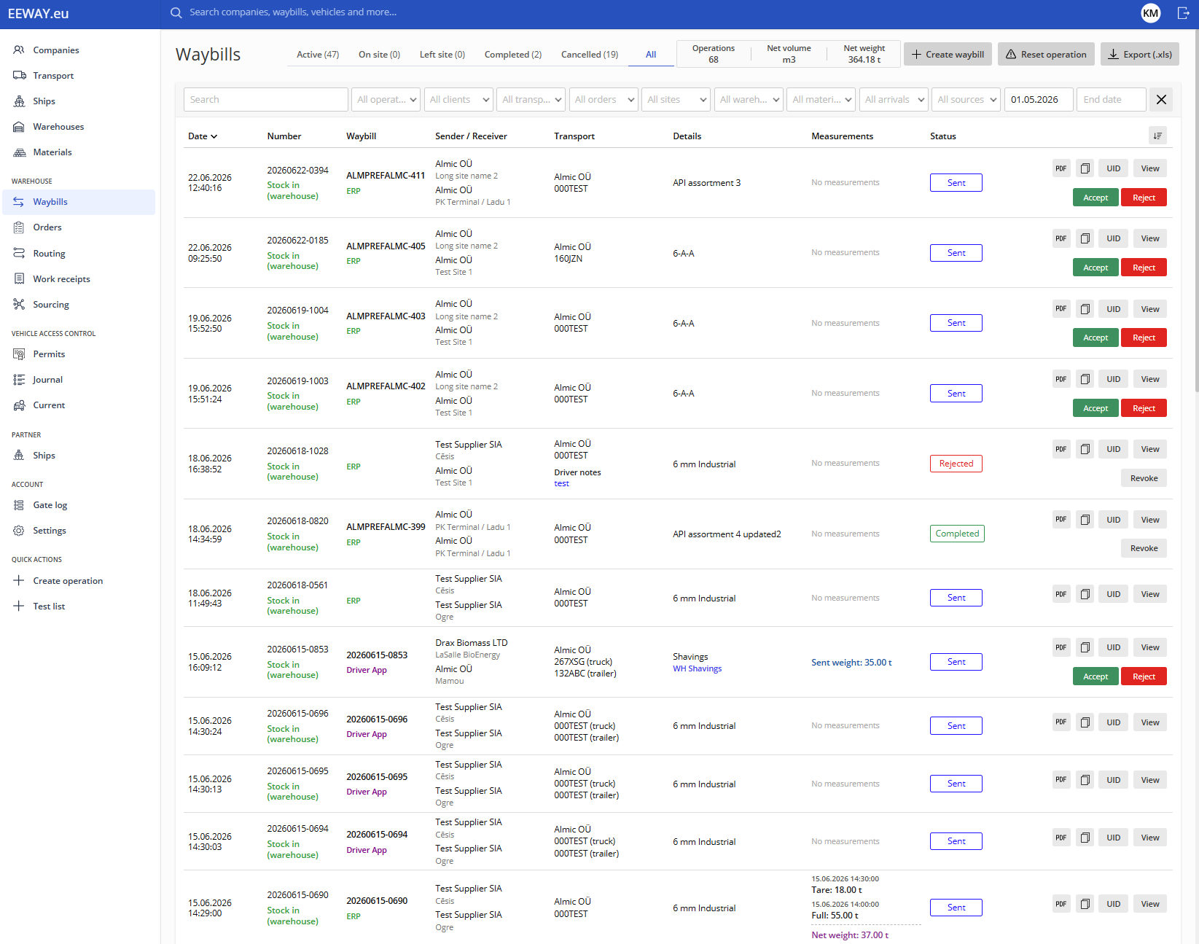This screenshot has width=1199, height=944.
Task: Switch to the Cancelled (19) tab
Action: tap(590, 55)
